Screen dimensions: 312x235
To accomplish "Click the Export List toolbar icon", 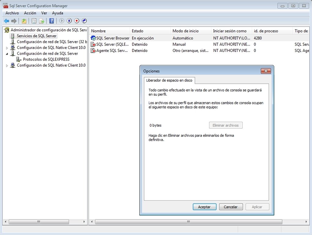I will tap(42, 21).
